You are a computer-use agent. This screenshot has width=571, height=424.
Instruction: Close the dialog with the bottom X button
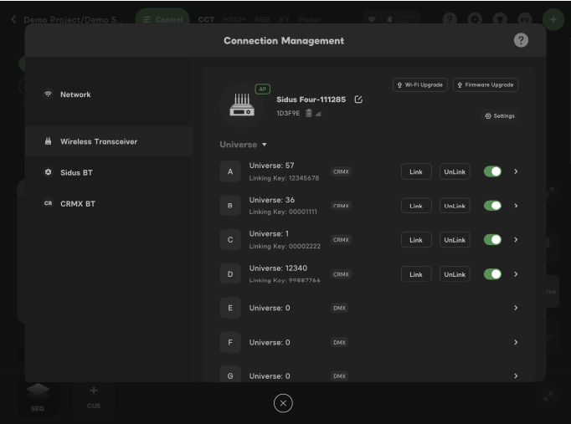pos(283,403)
